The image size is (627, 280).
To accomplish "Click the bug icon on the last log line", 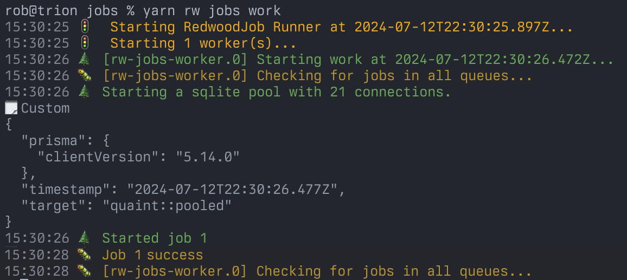I will 84,271.
